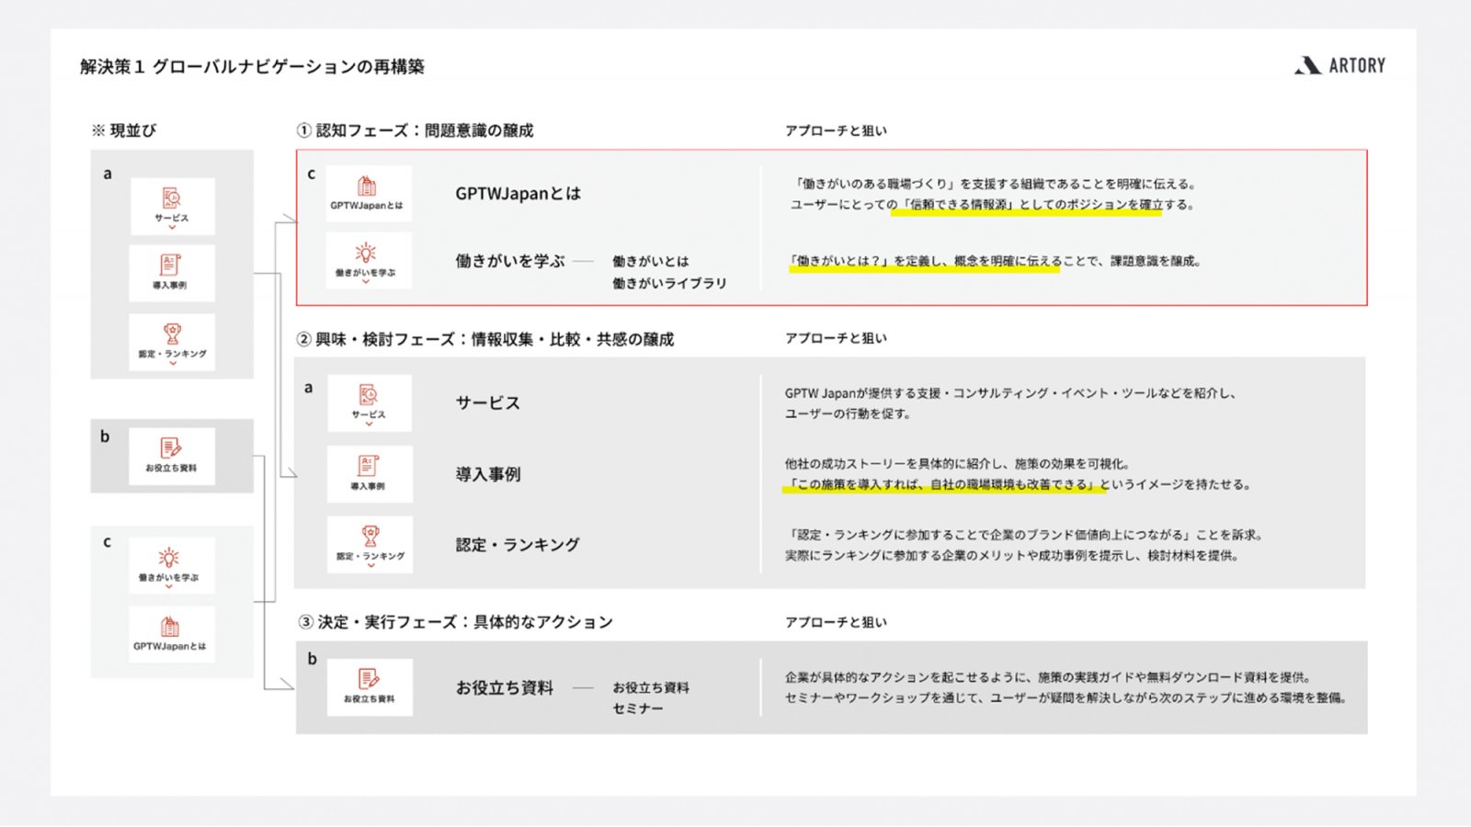Click the line starting 他社の成功ストーリーを具体的に紹介し
Screen dimensions: 1471x827
[x=957, y=464]
